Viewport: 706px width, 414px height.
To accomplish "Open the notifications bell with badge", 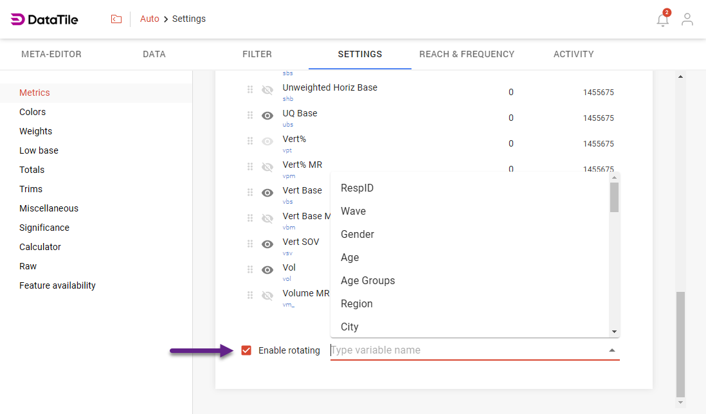I will pyautogui.click(x=662, y=19).
